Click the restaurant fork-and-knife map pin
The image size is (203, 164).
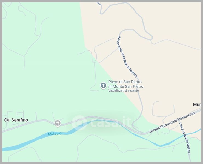[58, 123]
